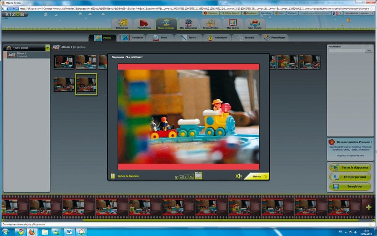Switch to the Transitions tab

(x=132, y=38)
